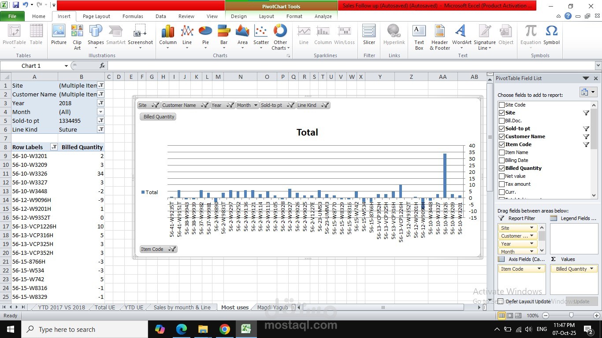Select column header AA
The width and height of the screenshot is (602, 338).
coord(443,77)
